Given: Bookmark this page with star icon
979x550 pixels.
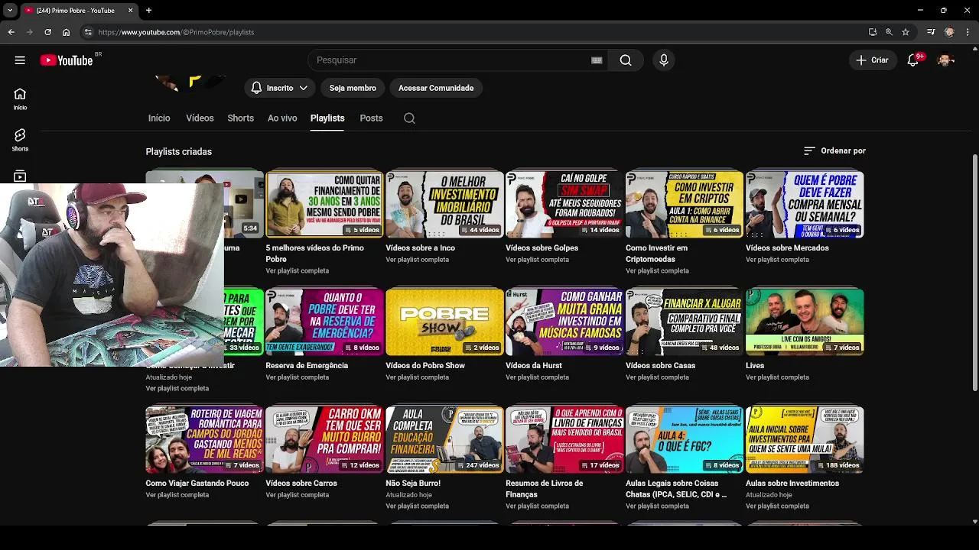Looking at the screenshot, I should pos(906,32).
